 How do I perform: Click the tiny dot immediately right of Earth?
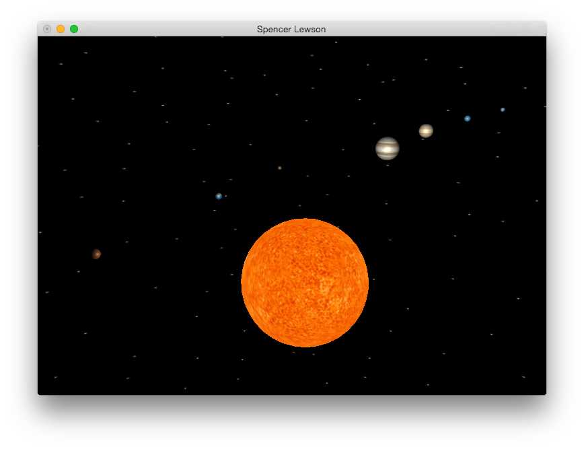click(x=225, y=197)
